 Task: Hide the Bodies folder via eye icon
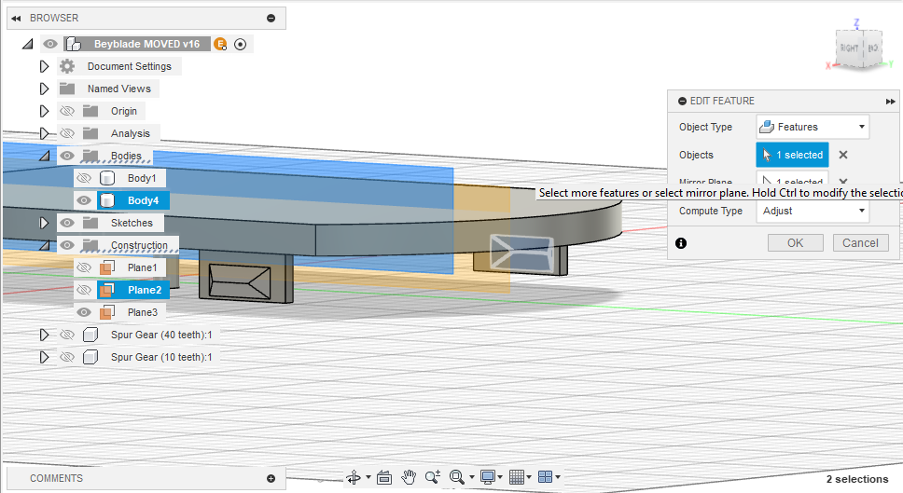tap(67, 156)
